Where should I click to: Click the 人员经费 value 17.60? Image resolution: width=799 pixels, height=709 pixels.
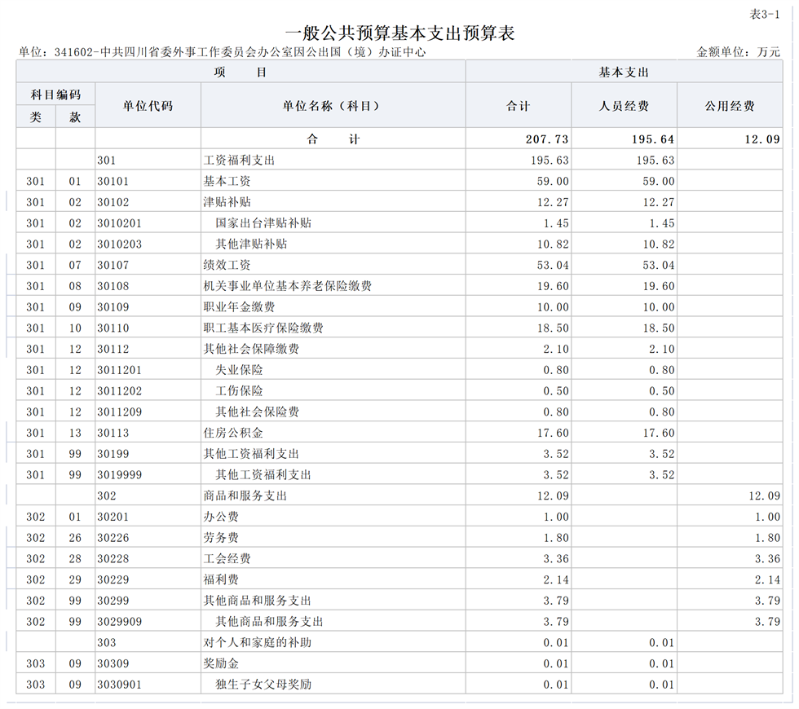coord(659,433)
